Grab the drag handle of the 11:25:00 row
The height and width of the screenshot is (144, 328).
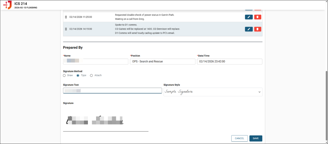(66, 17)
